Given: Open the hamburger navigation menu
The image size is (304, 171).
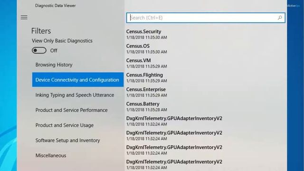Looking at the screenshot, I should click(x=24, y=18).
